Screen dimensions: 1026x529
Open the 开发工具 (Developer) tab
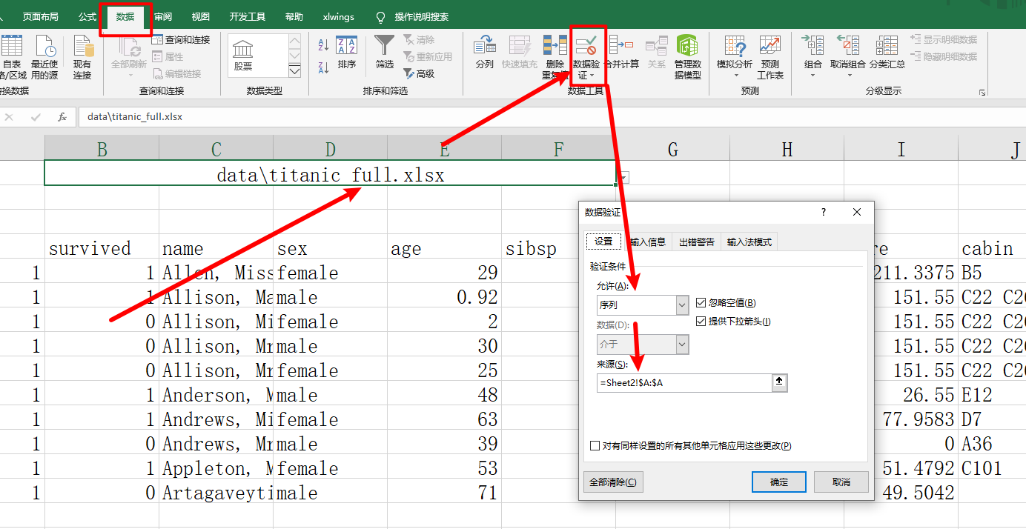248,17
